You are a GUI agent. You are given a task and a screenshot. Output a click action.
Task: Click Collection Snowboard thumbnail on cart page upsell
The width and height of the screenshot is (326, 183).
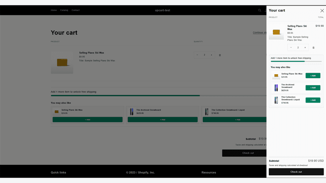pyautogui.click(x=206, y=112)
